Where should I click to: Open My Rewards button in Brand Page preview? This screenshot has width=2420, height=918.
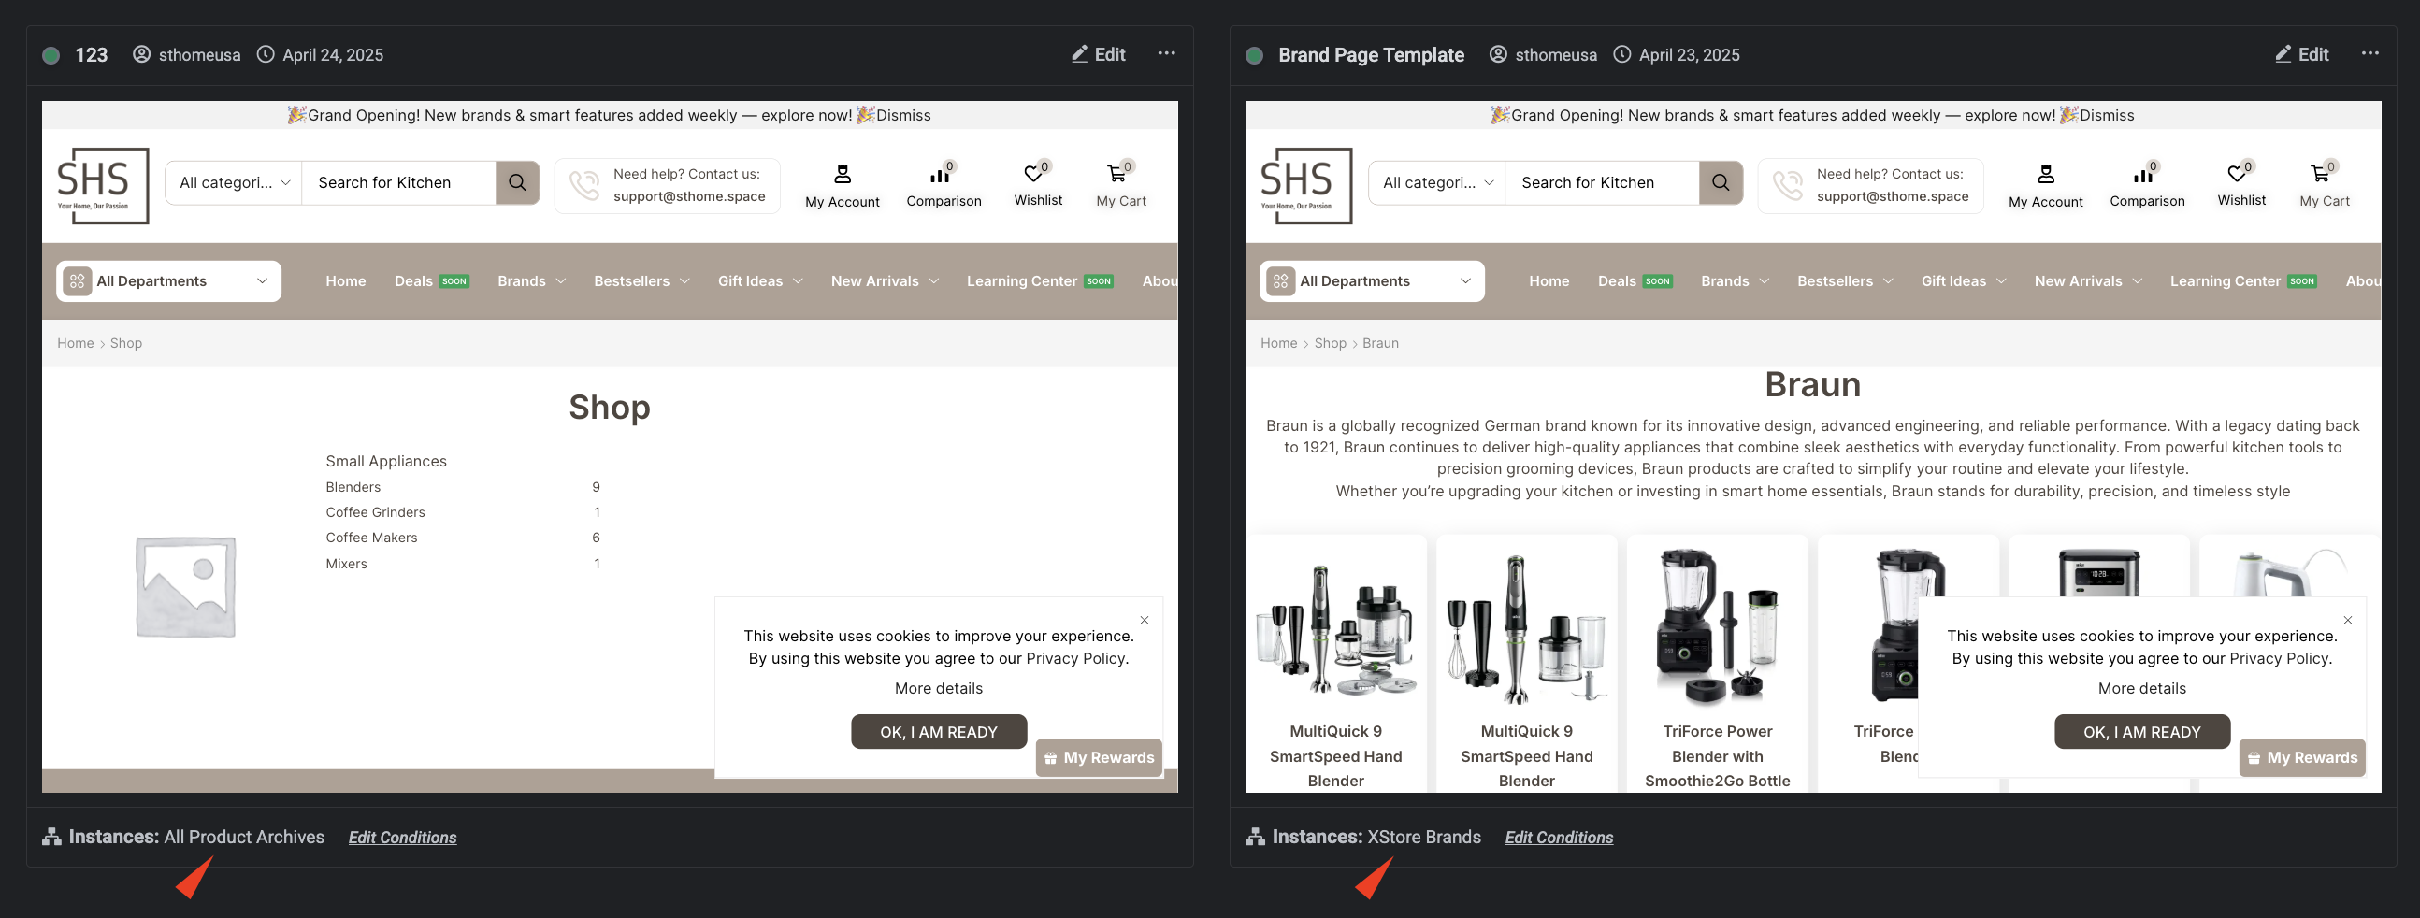2302,757
